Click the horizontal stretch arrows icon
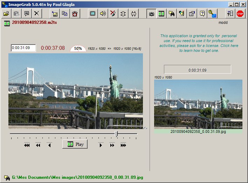248x183 pixels. tap(133, 14)
